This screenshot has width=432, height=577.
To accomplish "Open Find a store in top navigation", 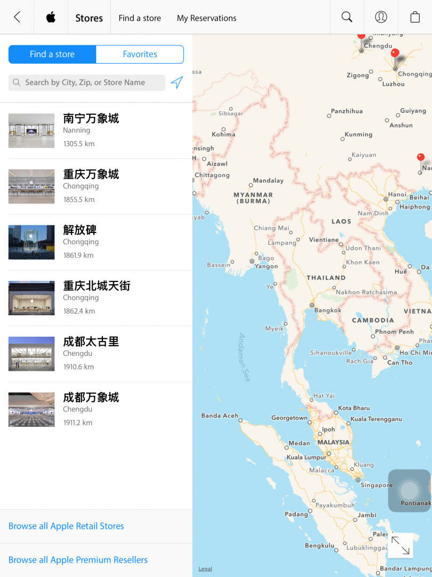I will click(140, 18).
